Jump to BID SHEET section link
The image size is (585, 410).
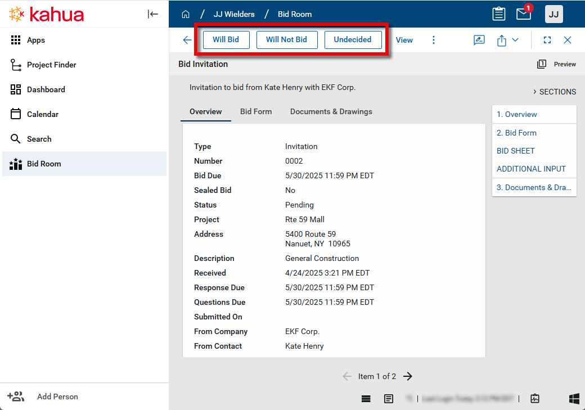coord(515,151)
